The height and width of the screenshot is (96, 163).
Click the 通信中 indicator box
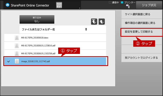pyautogui.click(x=110, y=2)
